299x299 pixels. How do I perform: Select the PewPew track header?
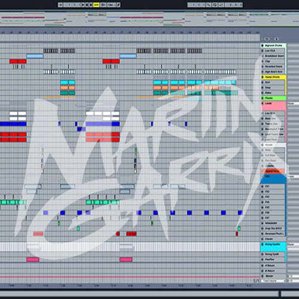(273, 260)
